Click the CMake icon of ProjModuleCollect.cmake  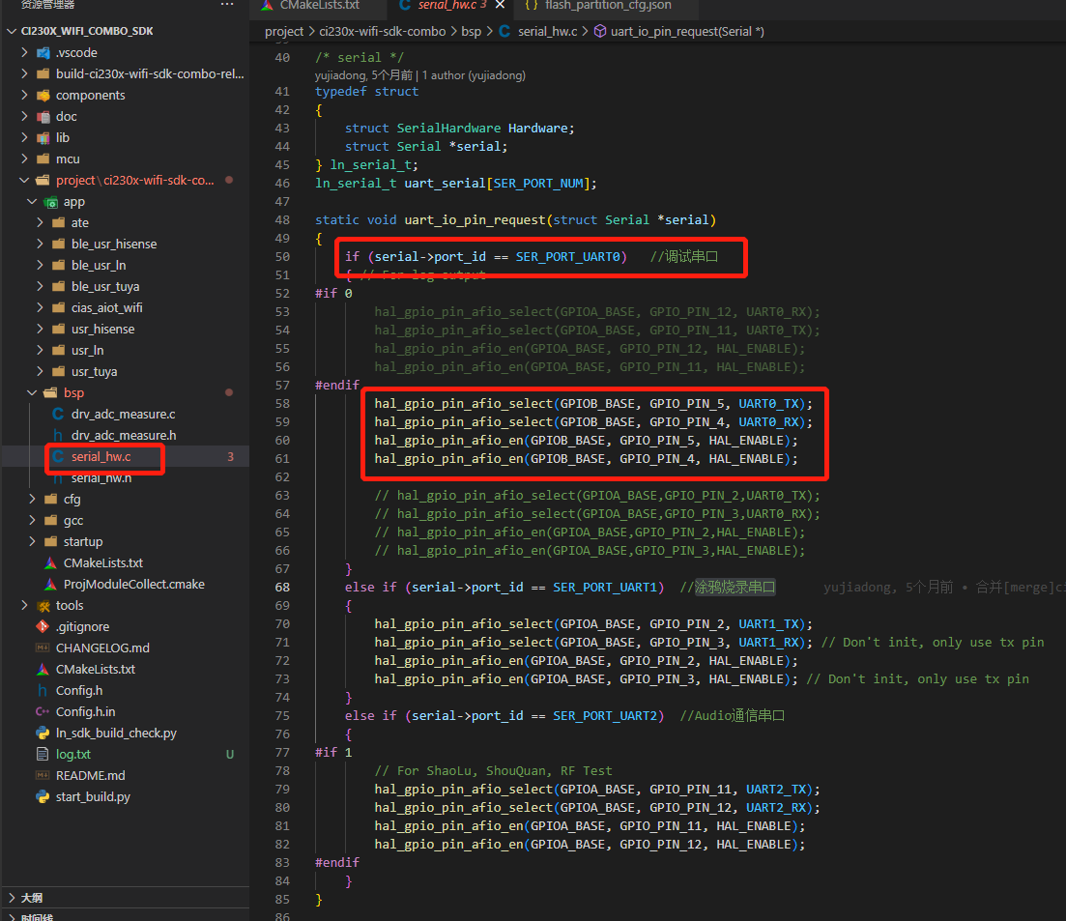(x=50, y=584)
